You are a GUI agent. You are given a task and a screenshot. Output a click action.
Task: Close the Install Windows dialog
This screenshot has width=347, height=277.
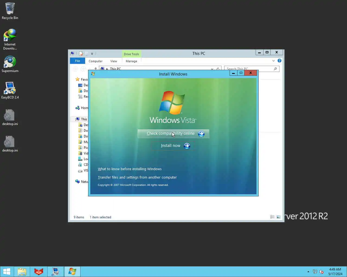point(251,73)
